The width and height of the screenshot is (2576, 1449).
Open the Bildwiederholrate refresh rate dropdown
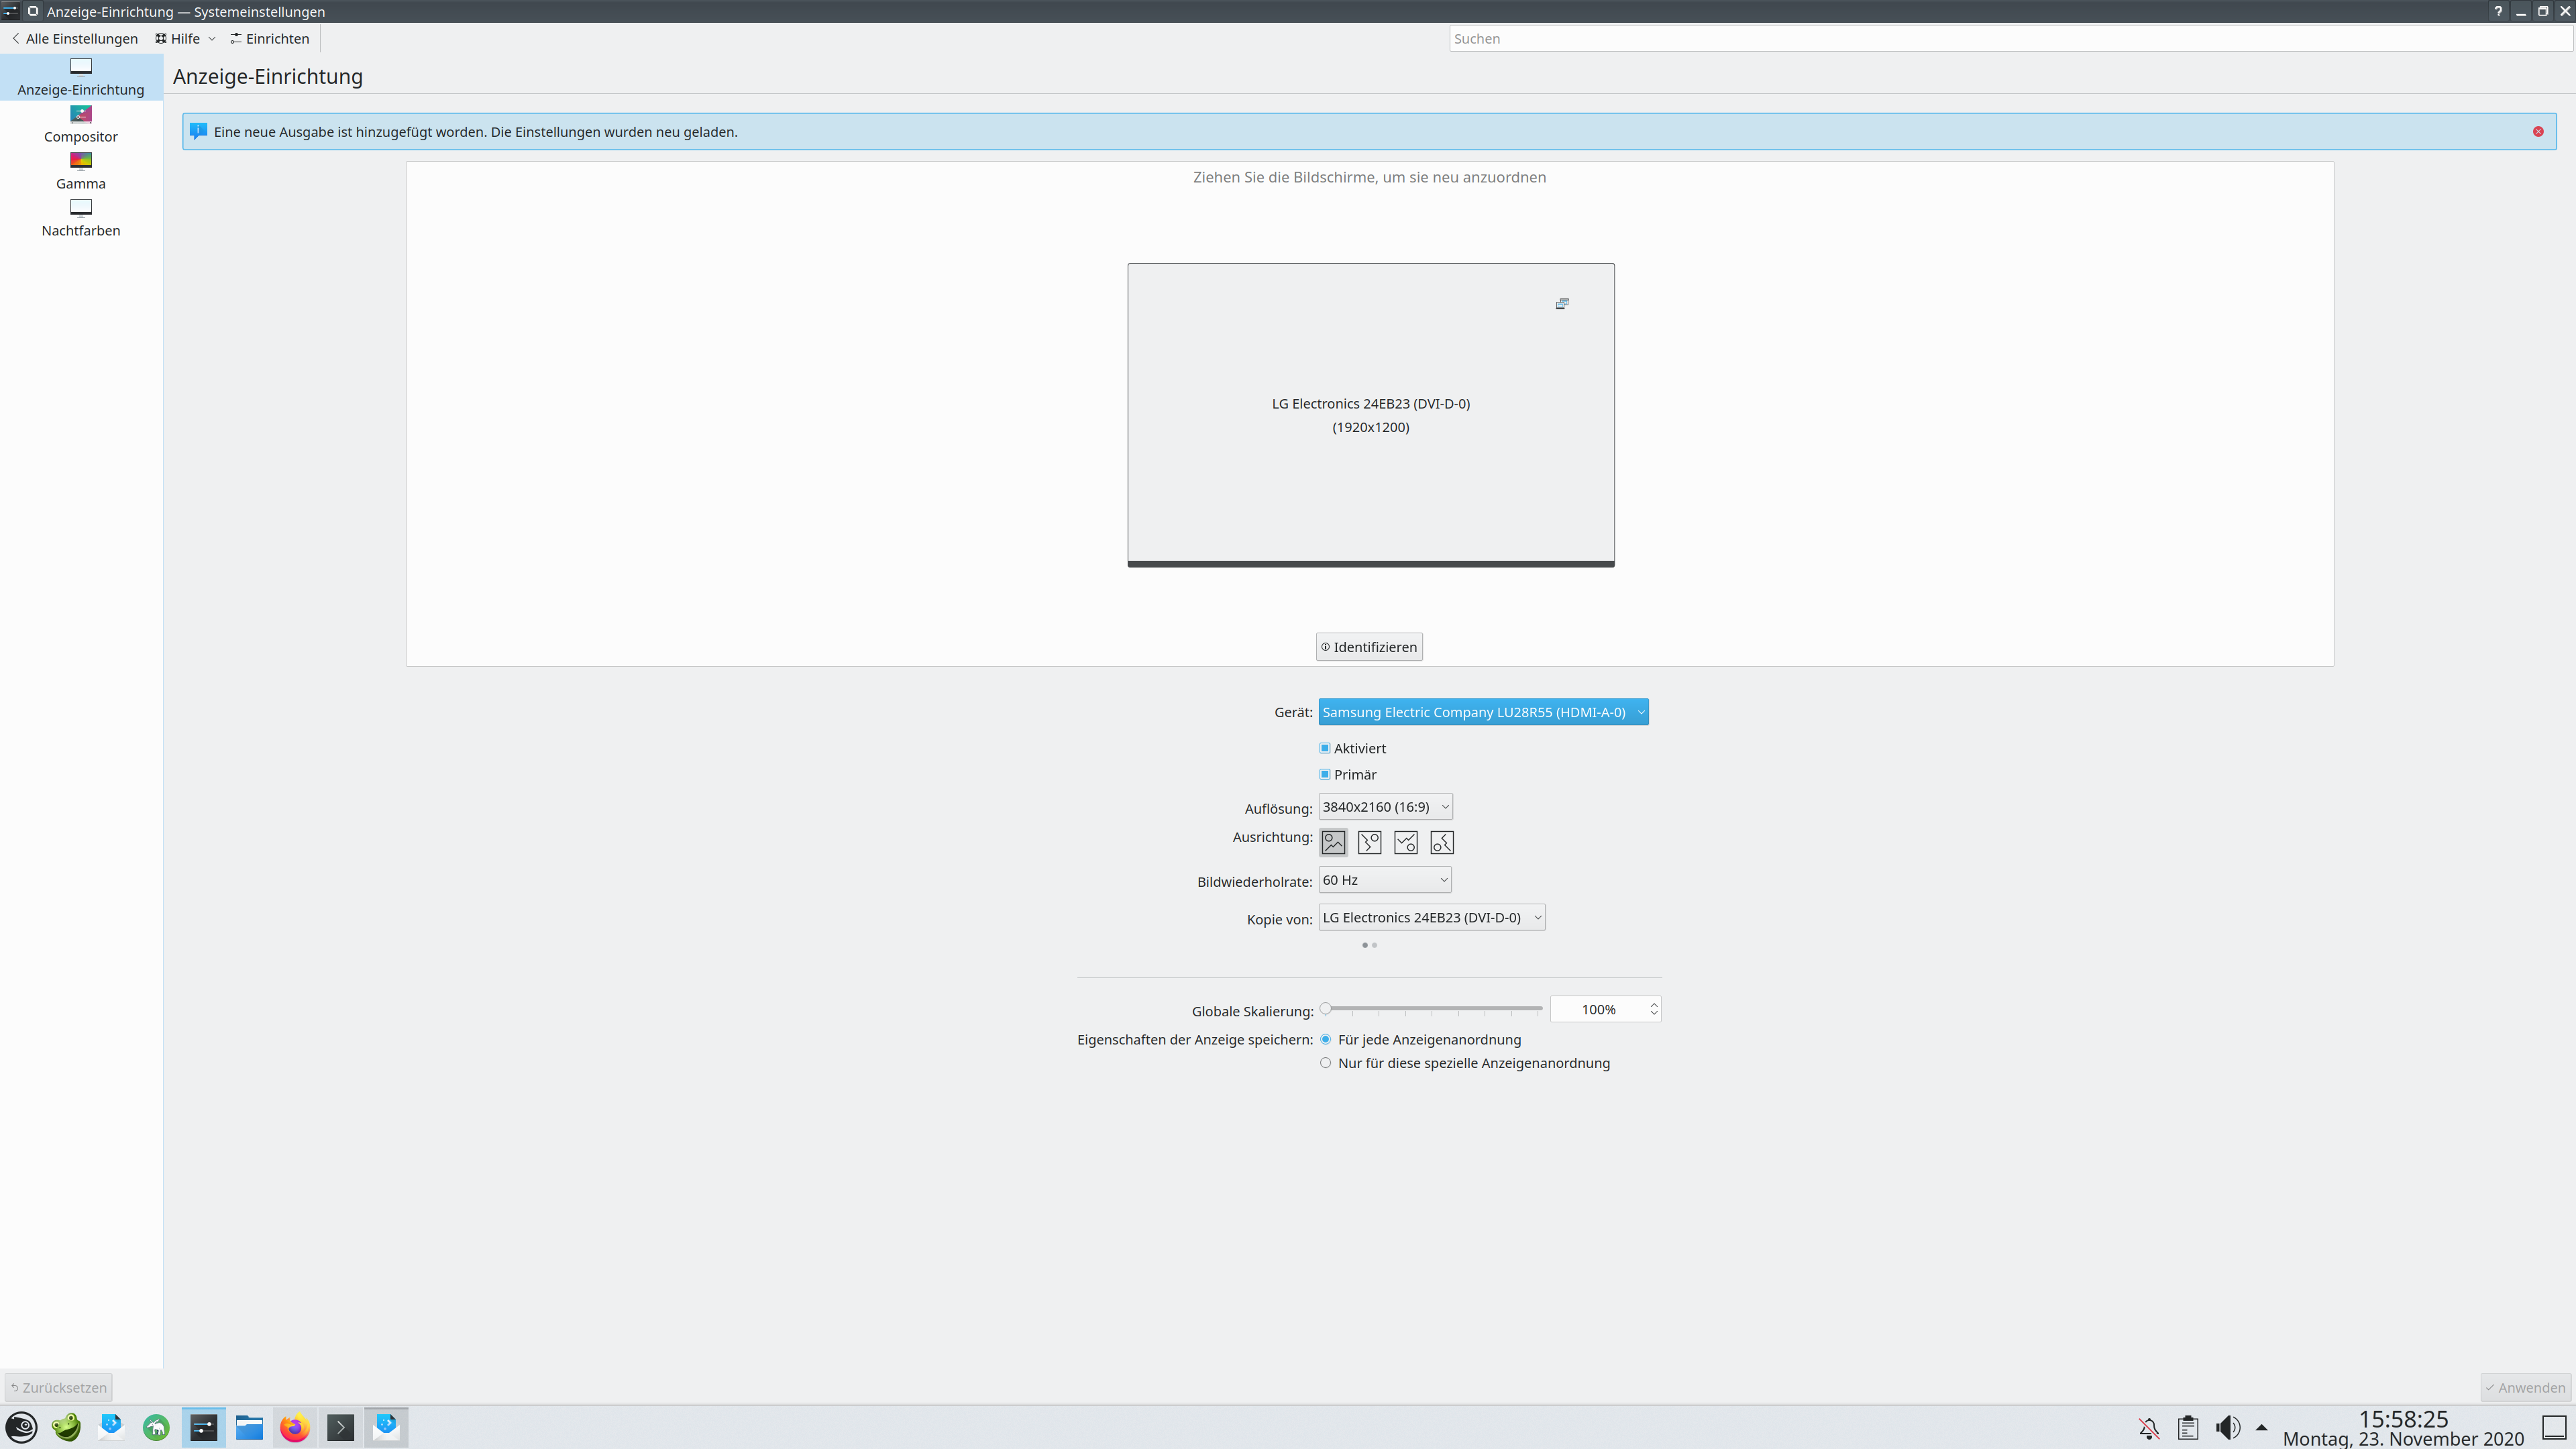pyautogui.click(x=1385, y=880)
